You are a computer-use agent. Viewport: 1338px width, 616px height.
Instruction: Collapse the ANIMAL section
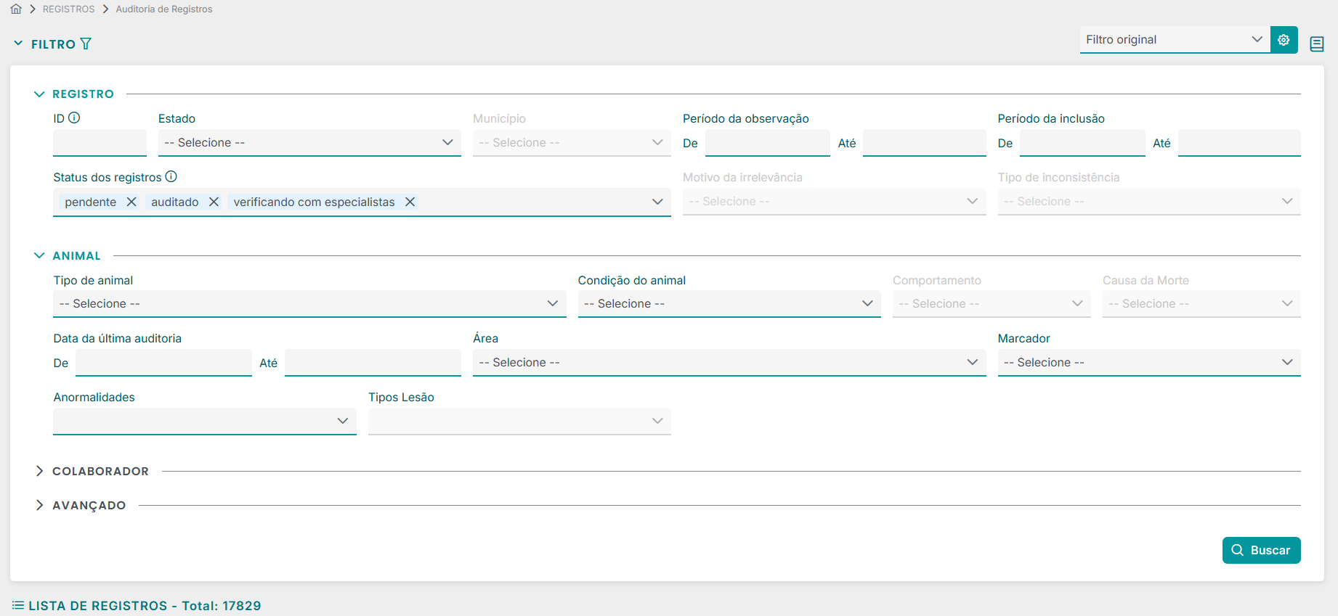pyautogui.click(x=39, y=256)
